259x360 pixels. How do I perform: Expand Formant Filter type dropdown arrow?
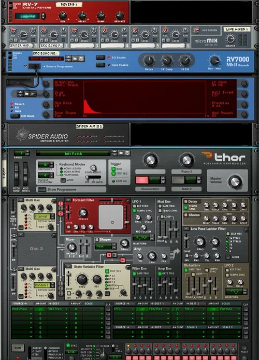(68, 200)
